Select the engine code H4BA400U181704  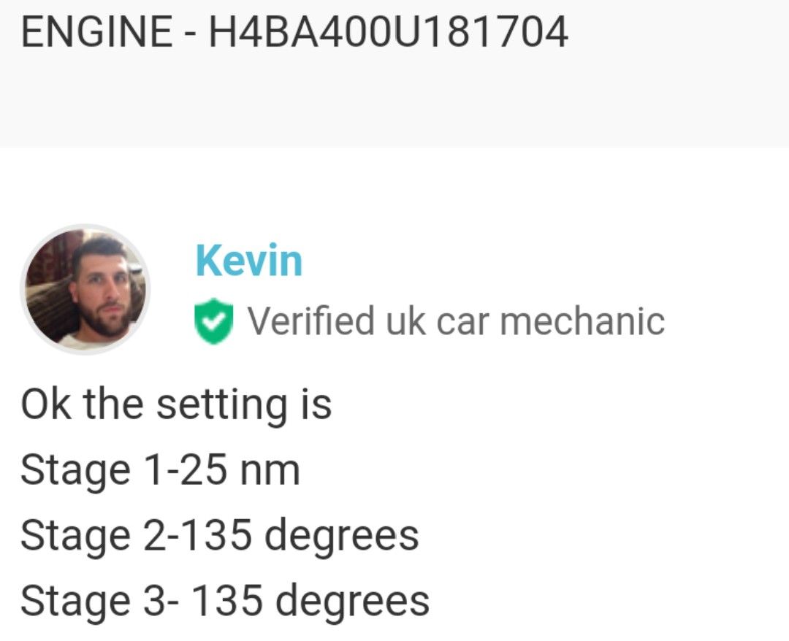pyautogui.click(x=388, y=33)
